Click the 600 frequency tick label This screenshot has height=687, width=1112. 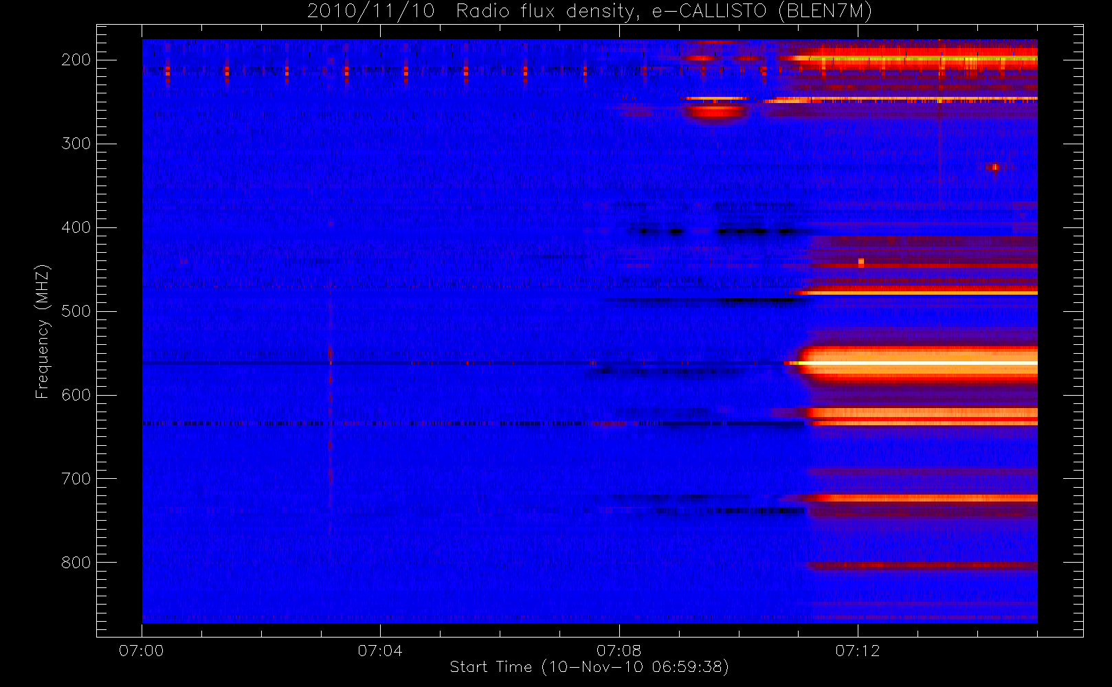pos(76,395)
